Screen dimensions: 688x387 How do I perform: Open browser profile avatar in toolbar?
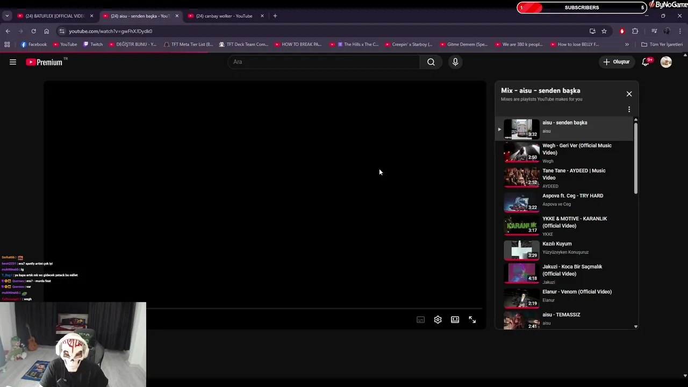(667, 31)
